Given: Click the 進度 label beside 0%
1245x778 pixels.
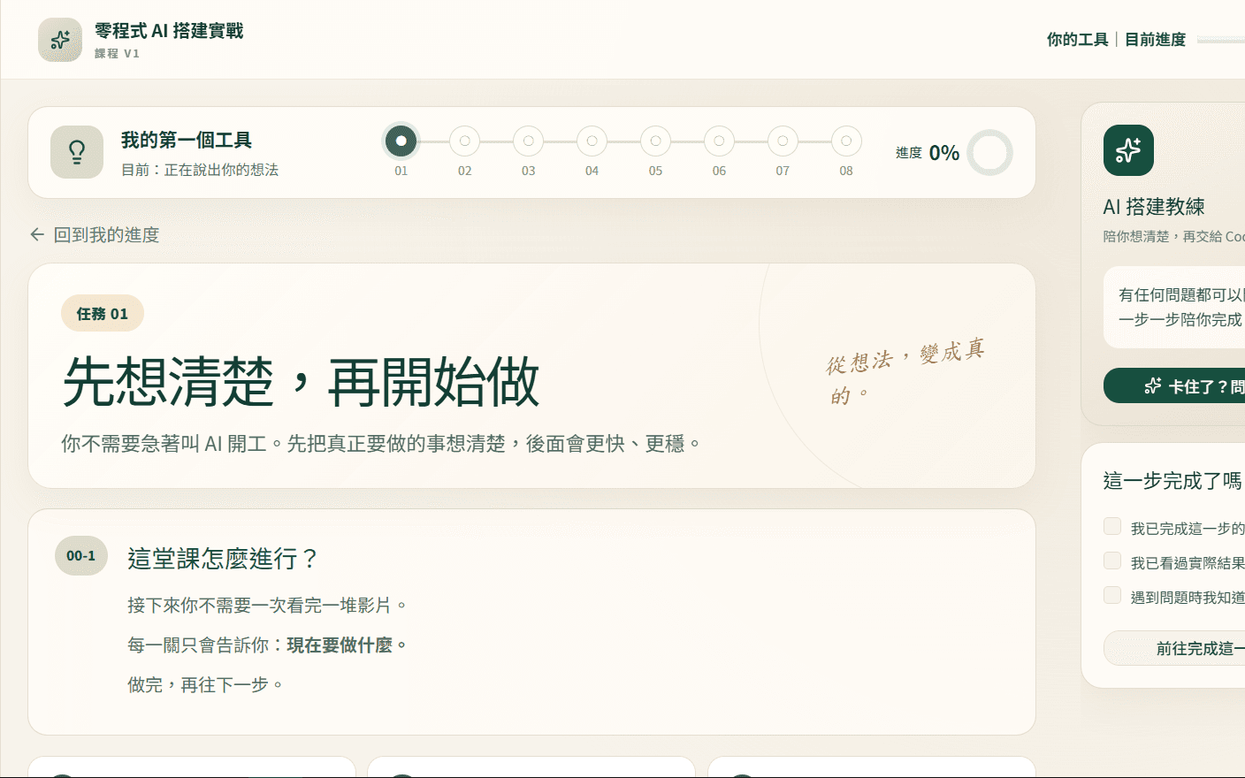Looking at the screenshot, I should tap(909, 153).
